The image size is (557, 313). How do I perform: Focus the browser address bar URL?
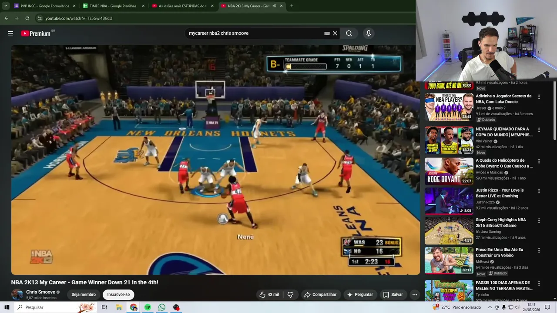coord(79,18)
